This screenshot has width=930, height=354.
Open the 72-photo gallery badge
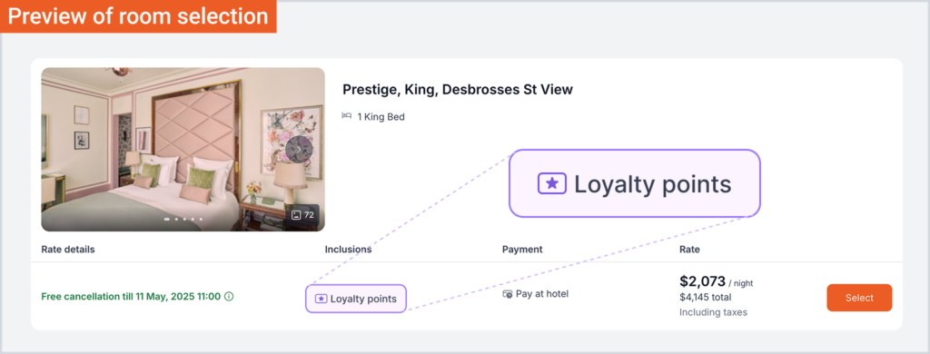point(302,214)
